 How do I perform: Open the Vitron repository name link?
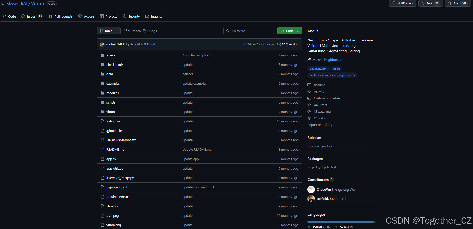[37, 4]
